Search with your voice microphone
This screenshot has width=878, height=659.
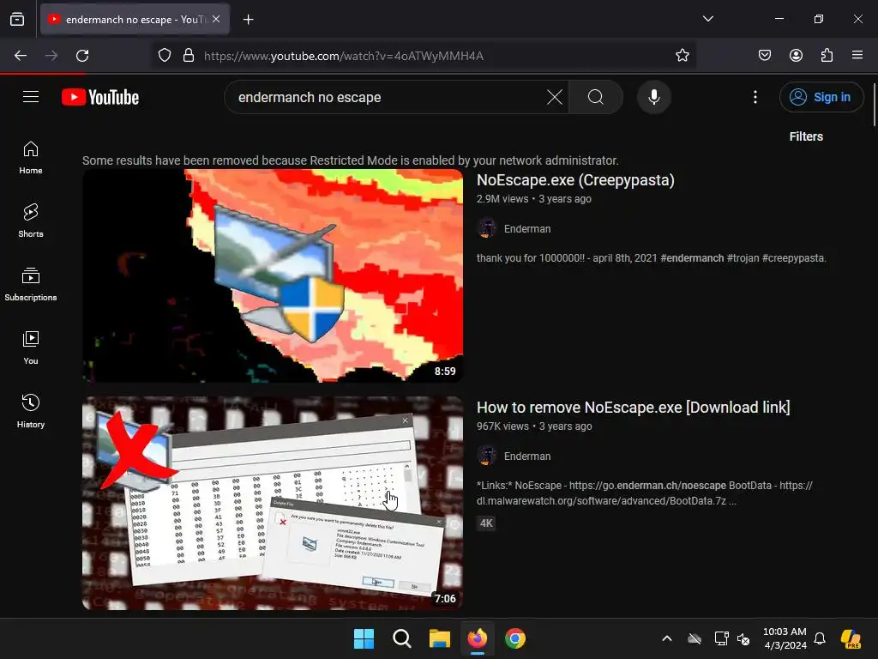click(653, 97)
